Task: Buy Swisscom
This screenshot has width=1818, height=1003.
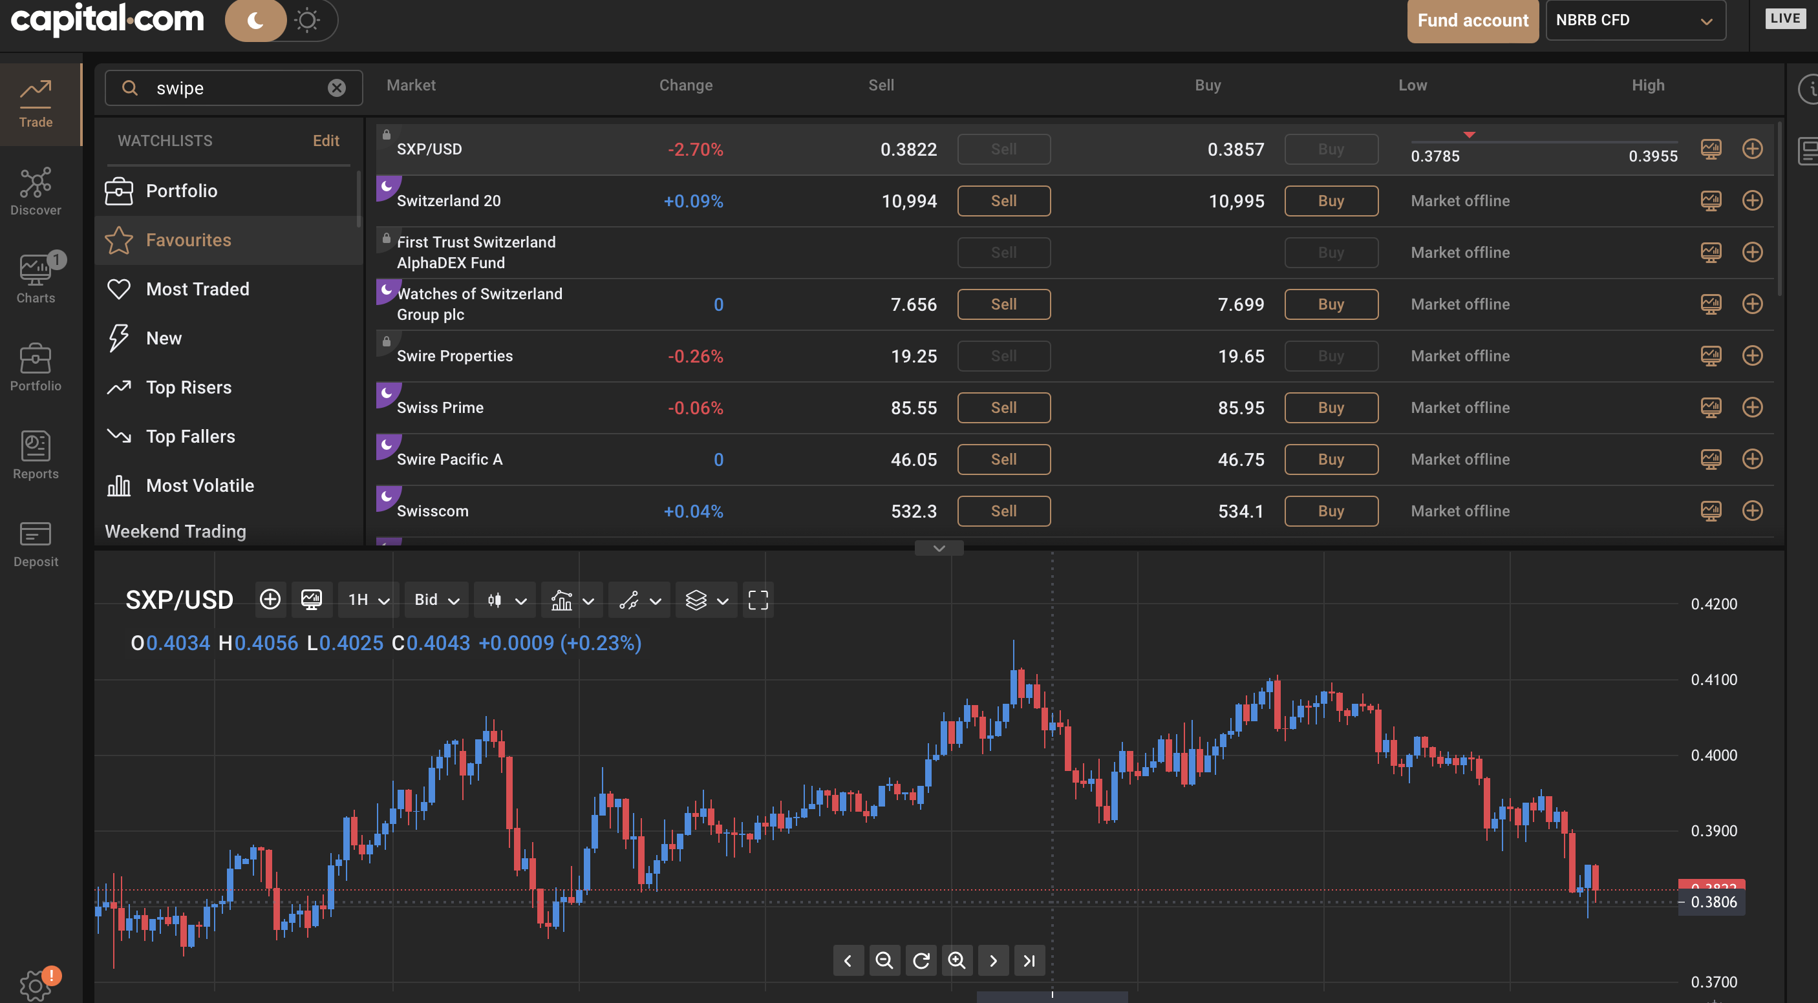Action: click(1331, 511)
